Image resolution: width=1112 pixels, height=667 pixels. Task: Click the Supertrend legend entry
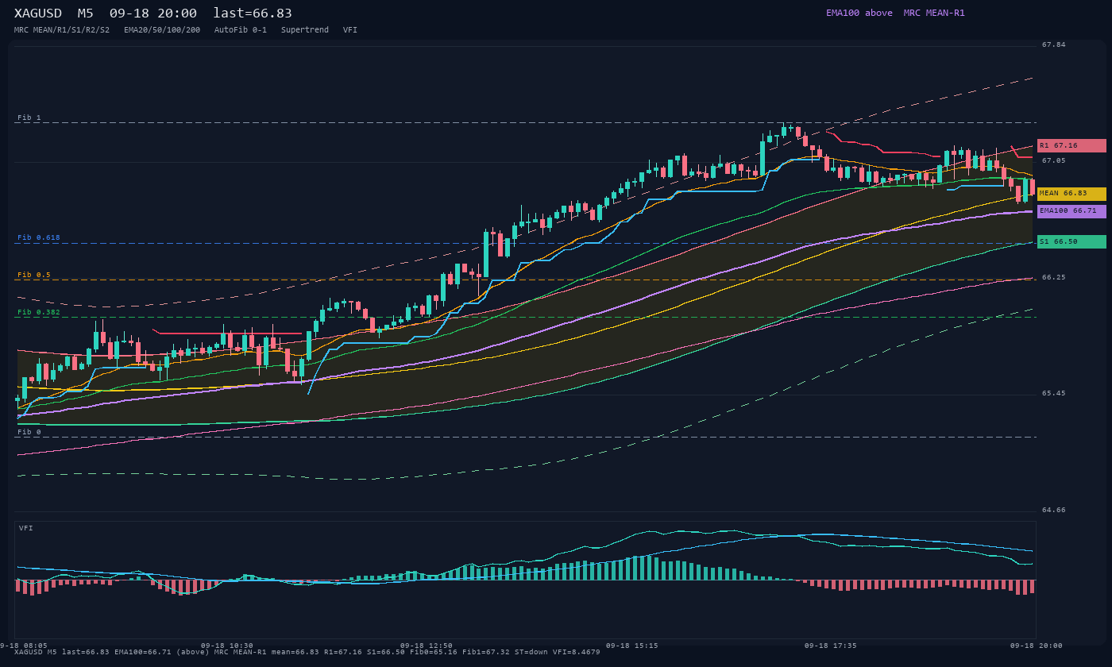[x=305, y=30]
